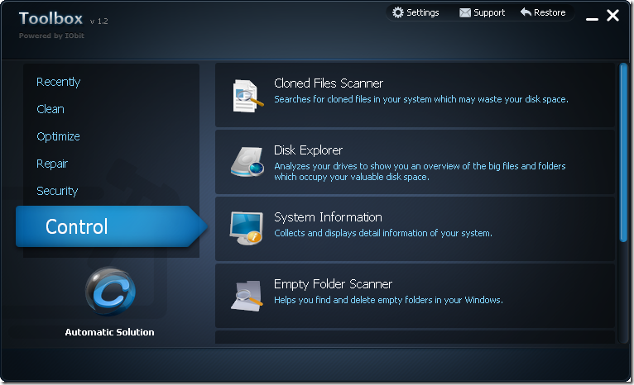Click the 'Powered by IObit' text
Screen dimensions: 634x385
point(51,36)
